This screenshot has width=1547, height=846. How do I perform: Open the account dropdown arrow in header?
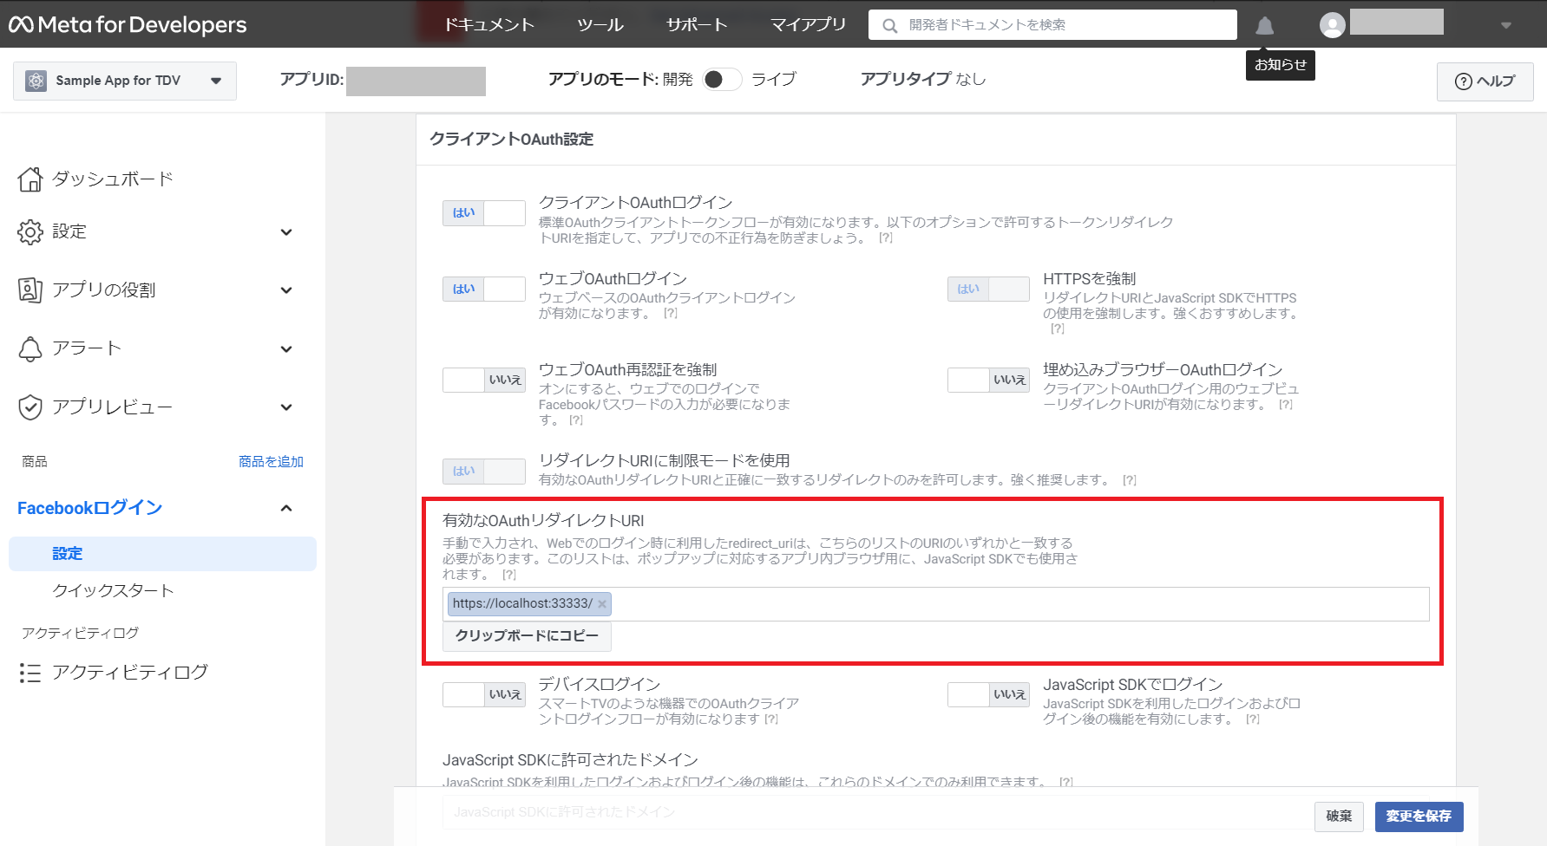point(1506,25)
